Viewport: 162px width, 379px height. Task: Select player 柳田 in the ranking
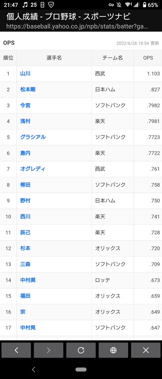coord(25,185)
